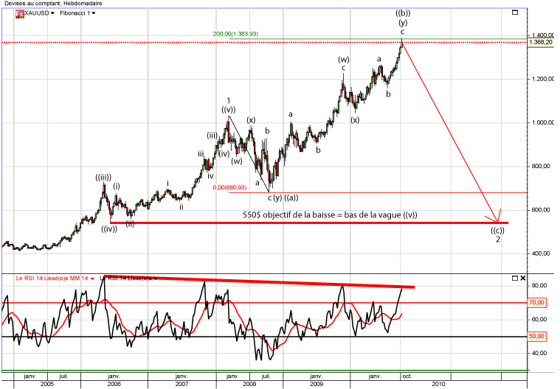
Task: Click the 800,00 price axis value
Action: click(540, 167)
